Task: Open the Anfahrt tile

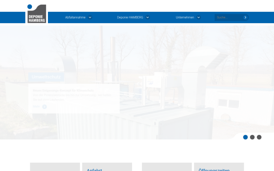Action: 107,167
